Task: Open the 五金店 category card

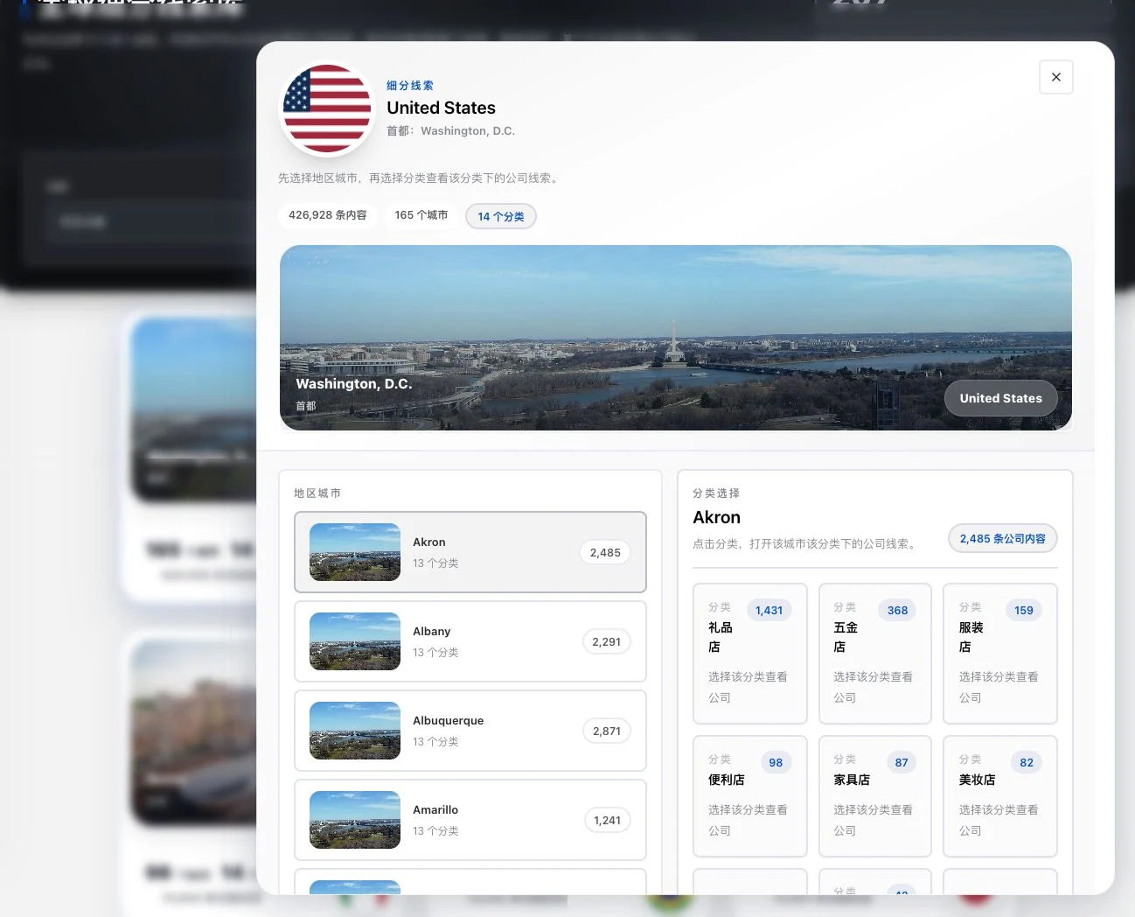Action: pyautogui.click(x=875, y=654)
